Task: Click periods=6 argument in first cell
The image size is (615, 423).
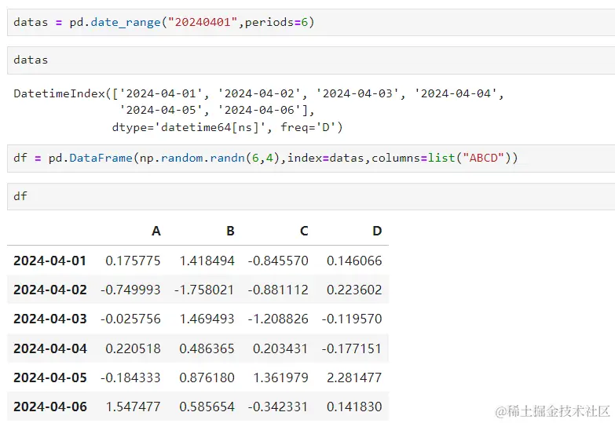Action: [x=276, y=22]
